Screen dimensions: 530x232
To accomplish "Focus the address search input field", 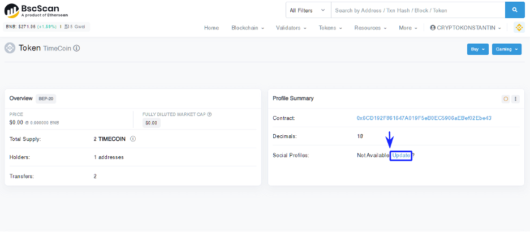I will [x=418, y=10].
